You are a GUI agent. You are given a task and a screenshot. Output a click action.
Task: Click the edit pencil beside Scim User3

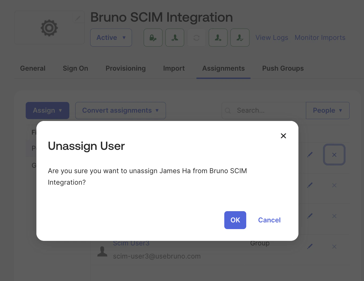pyautogui.click(x=310, y=246)
